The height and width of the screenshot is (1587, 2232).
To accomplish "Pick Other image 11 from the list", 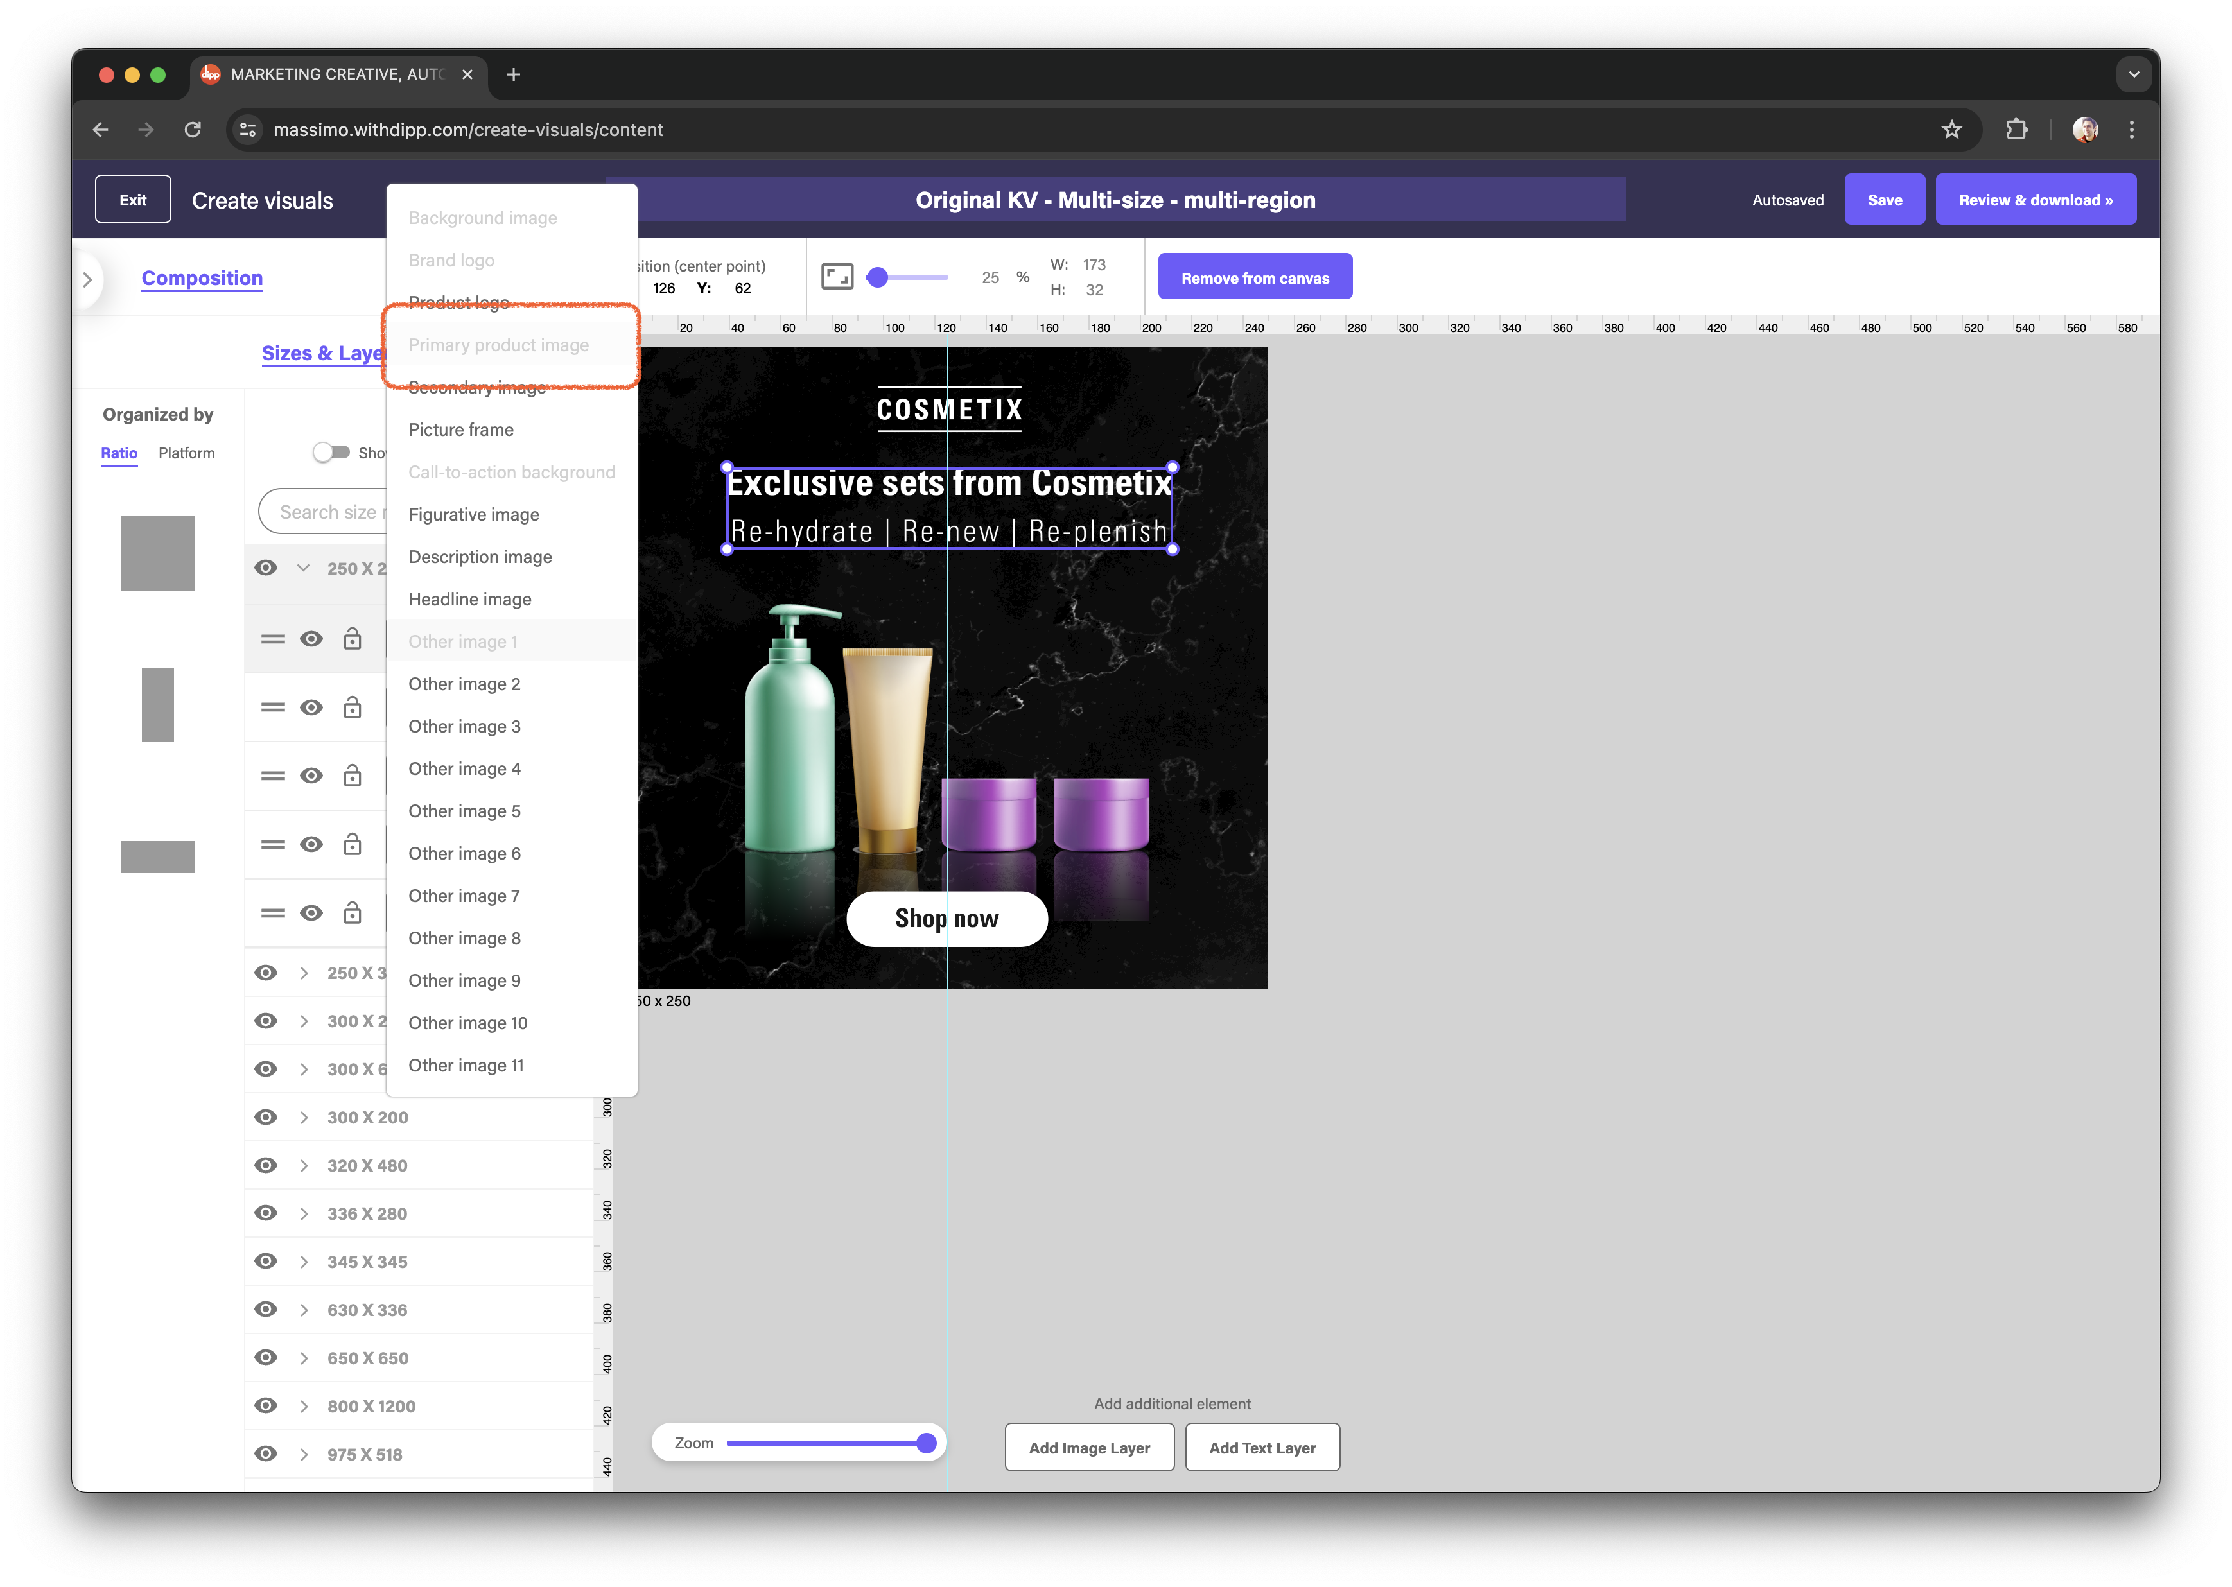I will click(512, 1065).
